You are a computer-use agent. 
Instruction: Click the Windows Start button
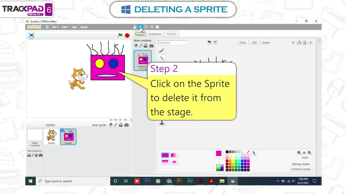[x=30, y=181]
